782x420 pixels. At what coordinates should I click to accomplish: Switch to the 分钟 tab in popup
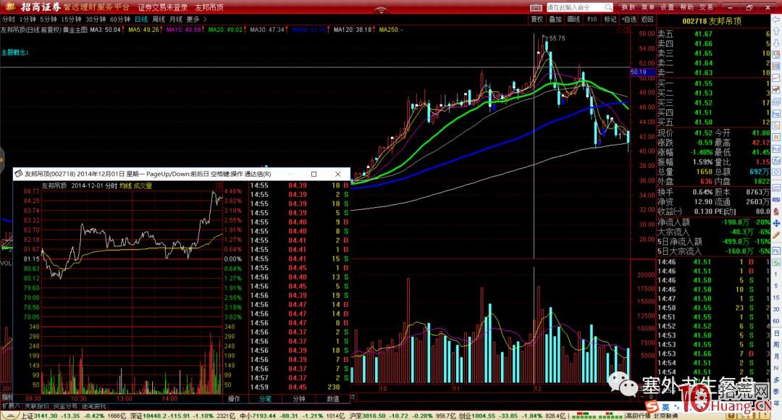pyautogui.click(x=299, y=398)
